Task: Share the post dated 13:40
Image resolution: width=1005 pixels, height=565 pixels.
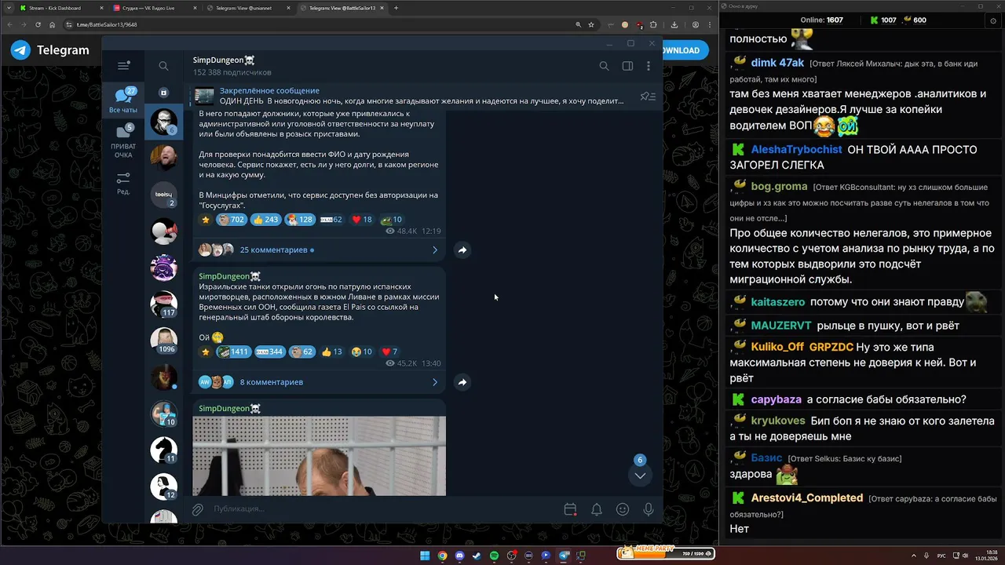Action: [x=462, y=382]
